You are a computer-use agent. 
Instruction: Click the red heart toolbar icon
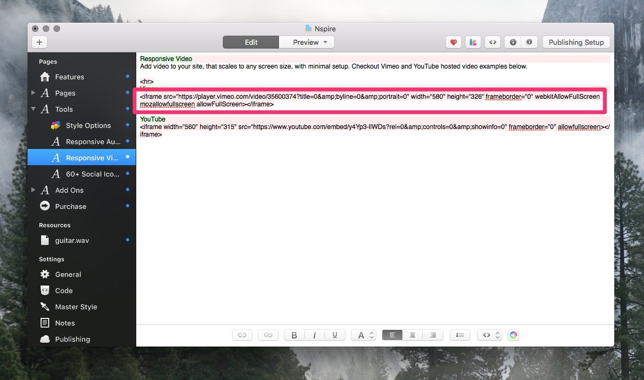click(x=454, y=42)
